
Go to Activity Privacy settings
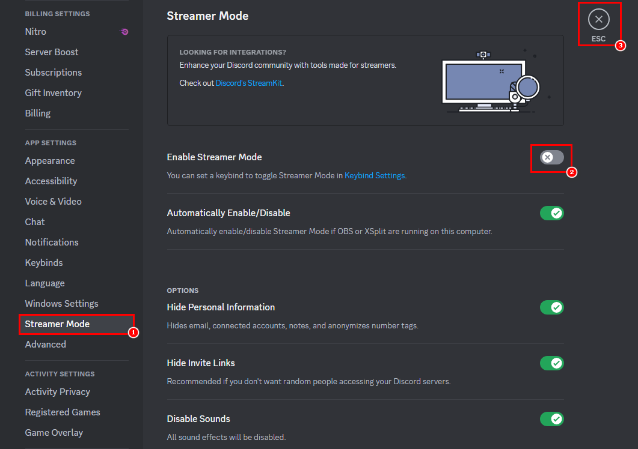pos(57,392)
